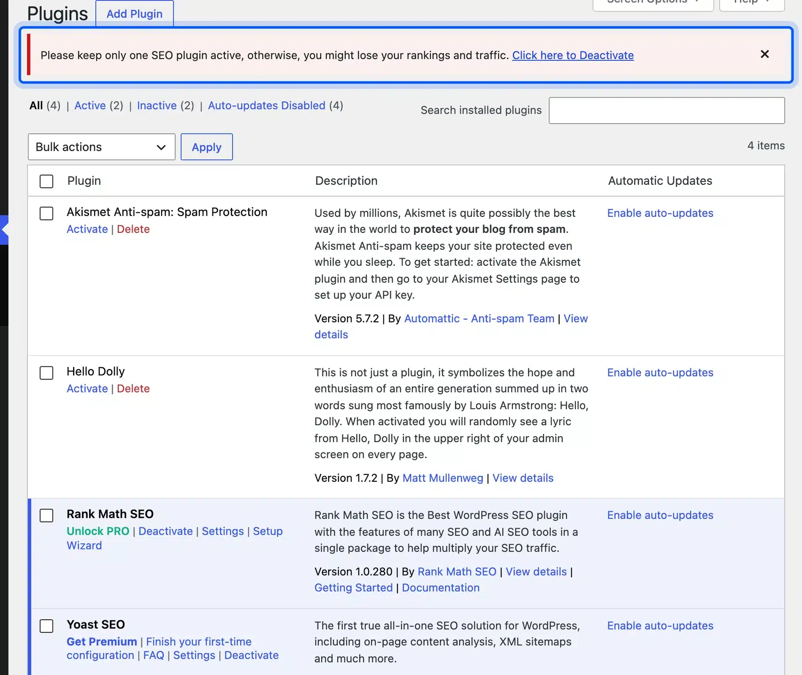This screenshot has height=675, width=802.
Task: Click the Add Plugin button
Action: pos(135,14)
